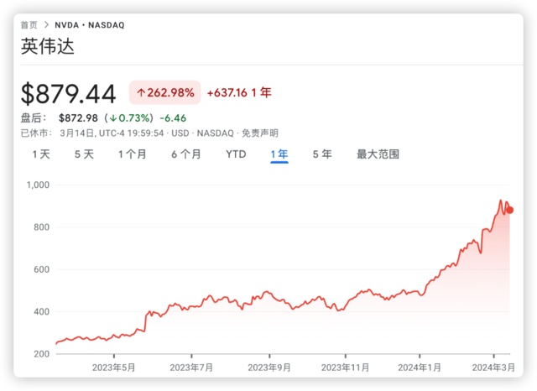Switch the chart to 5年
Viewport: 537px width, 391px height.
(x=322, y=154)
